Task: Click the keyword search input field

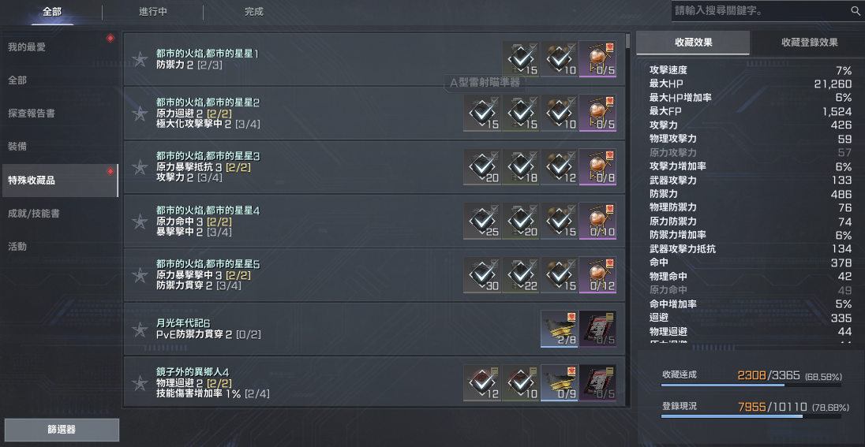Action: pyautogui.click(x=760, y=11)
